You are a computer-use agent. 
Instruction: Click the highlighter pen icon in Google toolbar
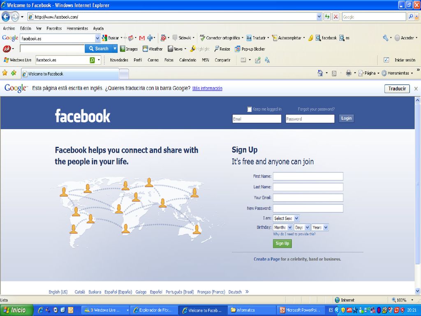coord(310,38)
